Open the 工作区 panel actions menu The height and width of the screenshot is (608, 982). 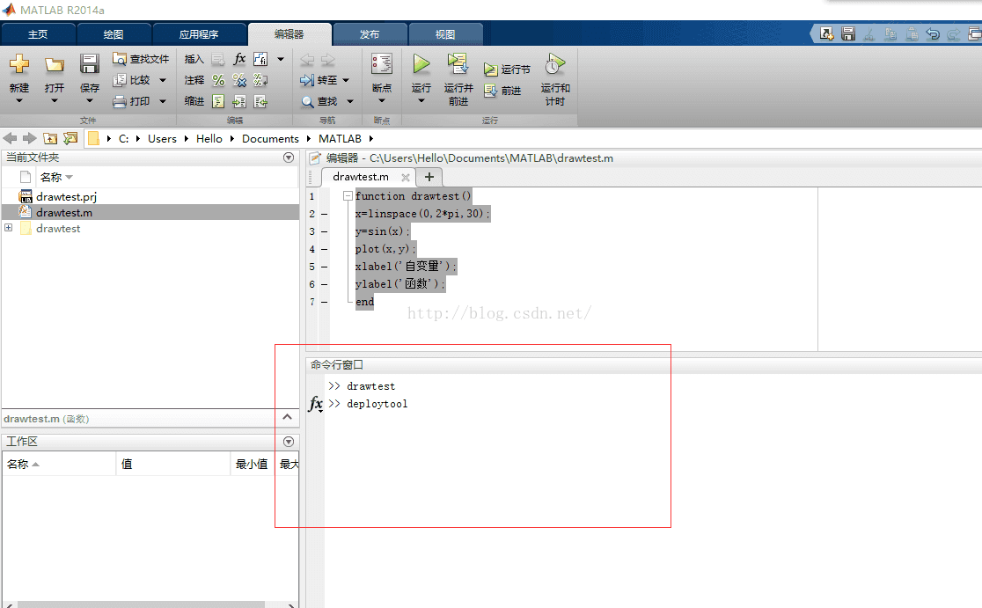[x=289, y=442]
